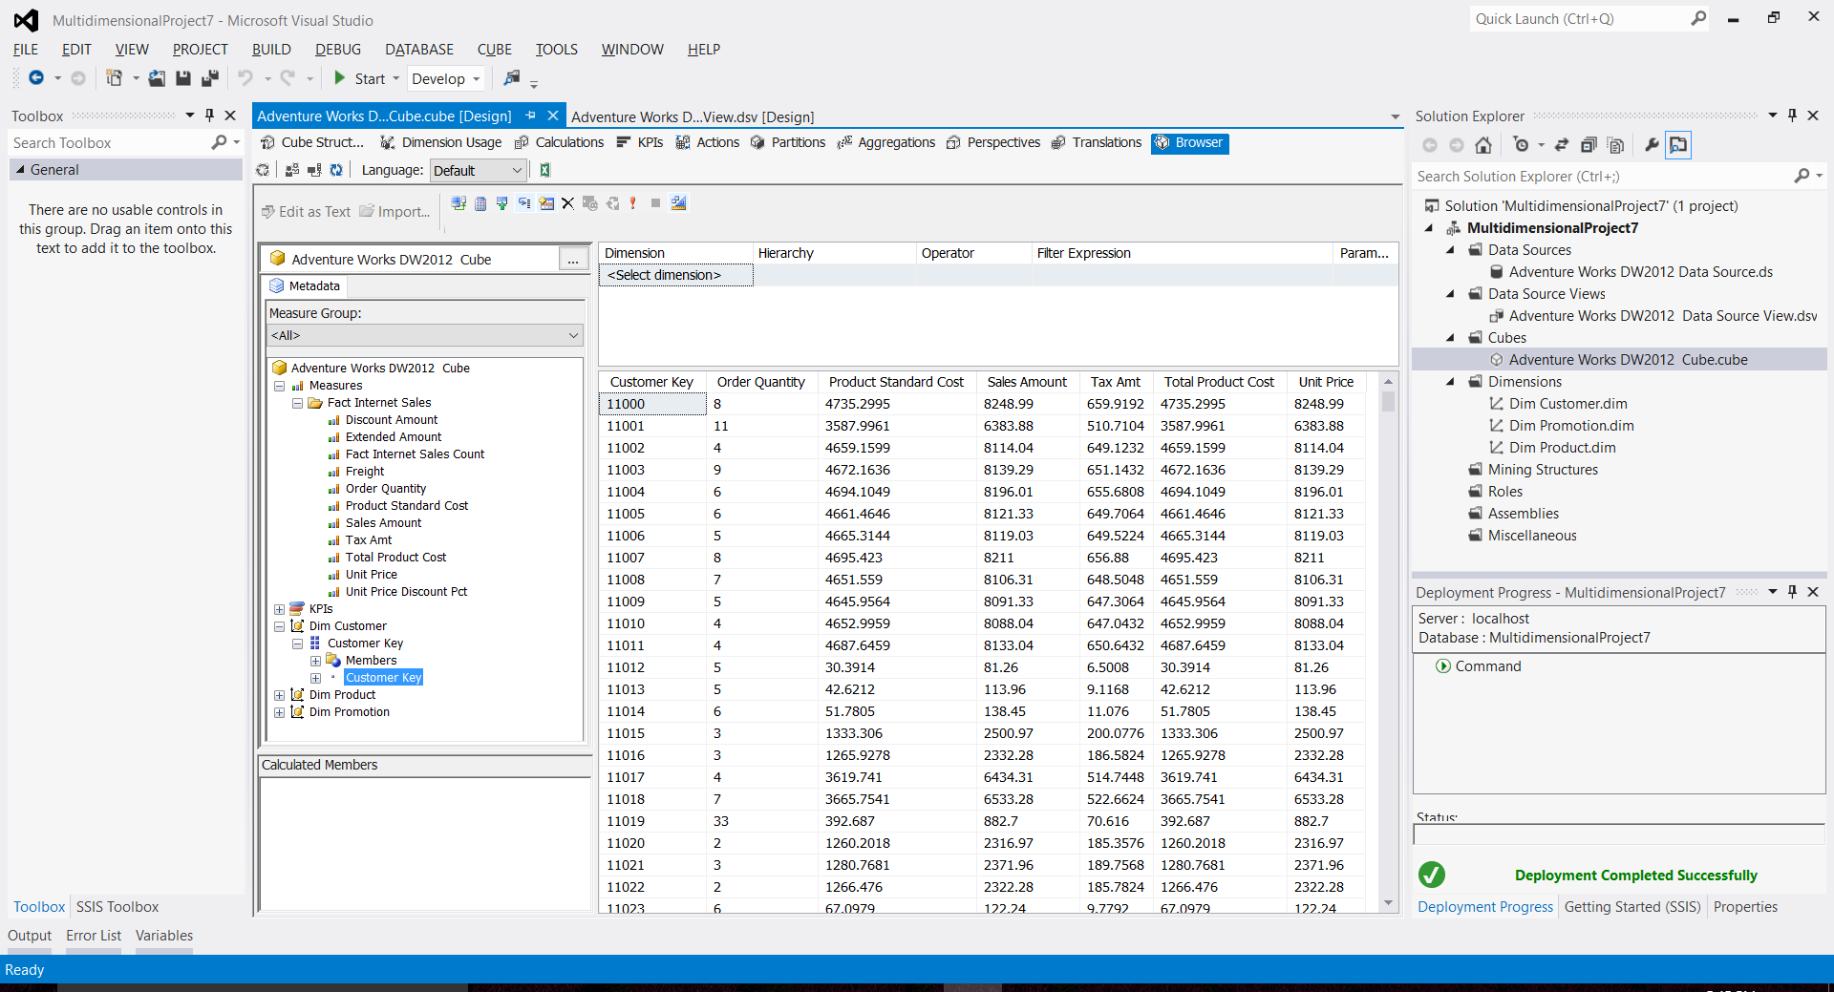Viewport: 1834px width, 992px height.
Task: Toggle the Design Mode ruler icon
Action: click(679, 203)
